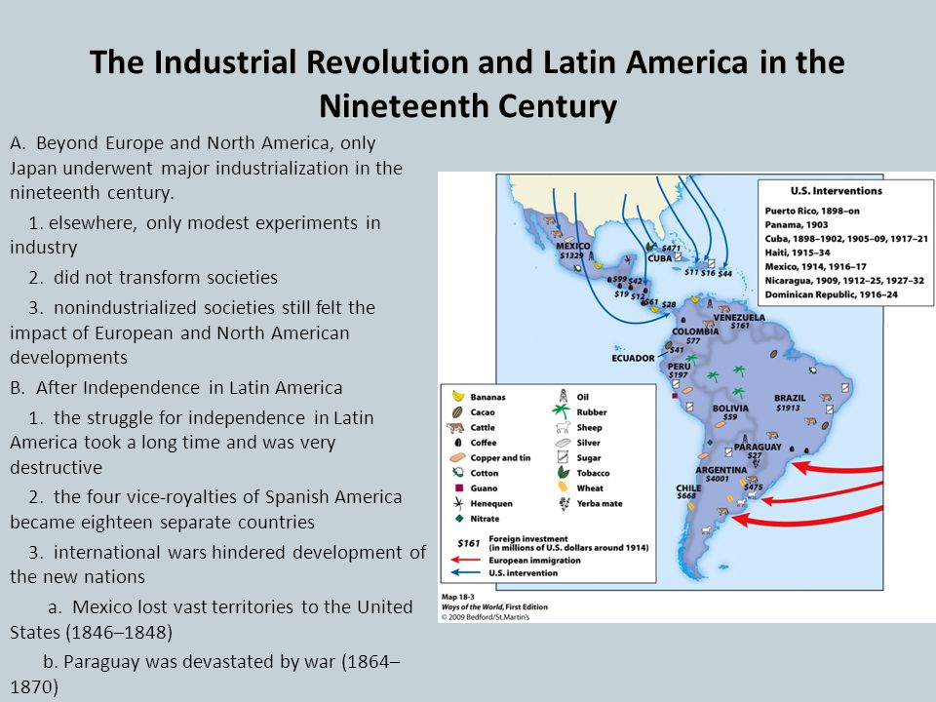Click the point about four vice-royalties of Spanish America

tap(206, 509)
